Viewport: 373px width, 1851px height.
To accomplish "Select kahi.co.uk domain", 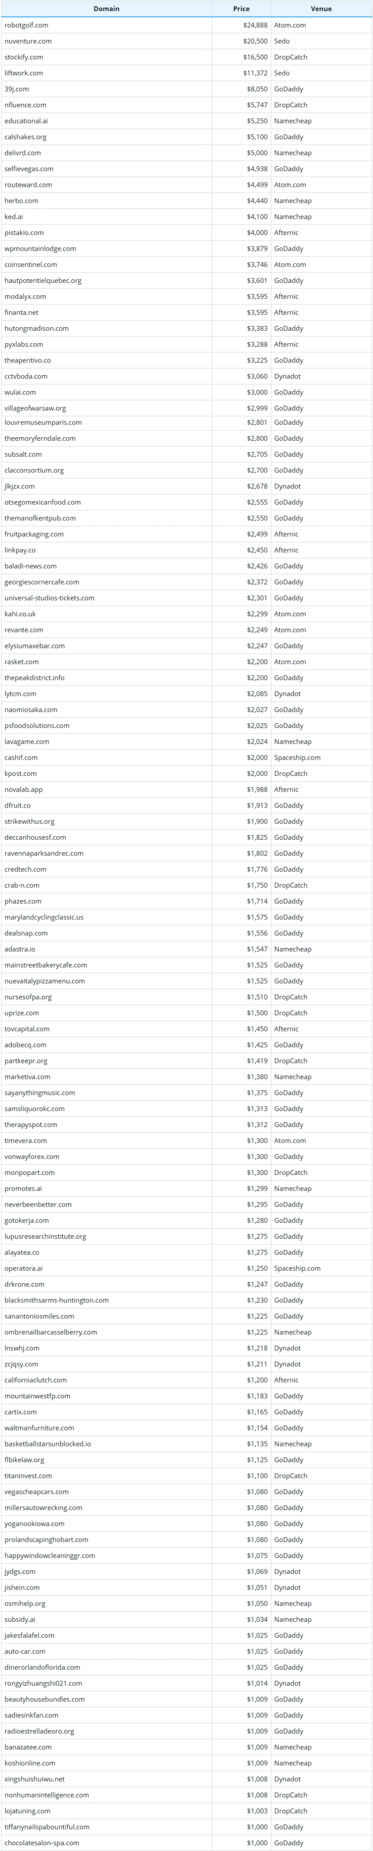I will point(20,614).
